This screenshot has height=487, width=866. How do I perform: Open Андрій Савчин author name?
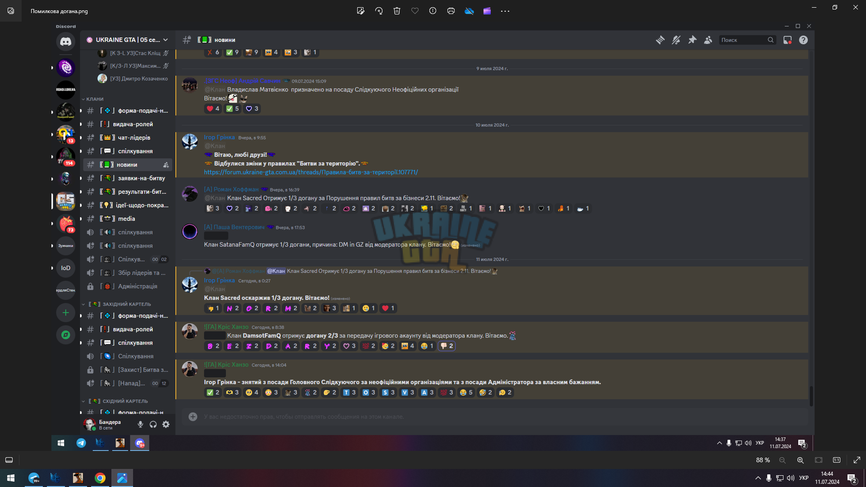[242, 81]
